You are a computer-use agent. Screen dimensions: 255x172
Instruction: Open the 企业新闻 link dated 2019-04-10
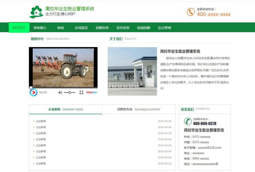coord(41,164)
